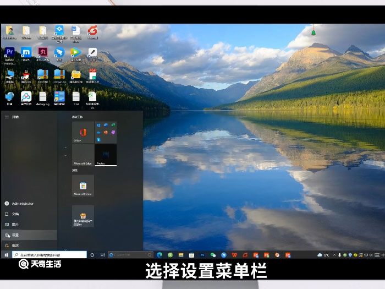Open Power (电源) options in Start menu
The width and height of the screenshot is (385, 289).
click(29, 246)
